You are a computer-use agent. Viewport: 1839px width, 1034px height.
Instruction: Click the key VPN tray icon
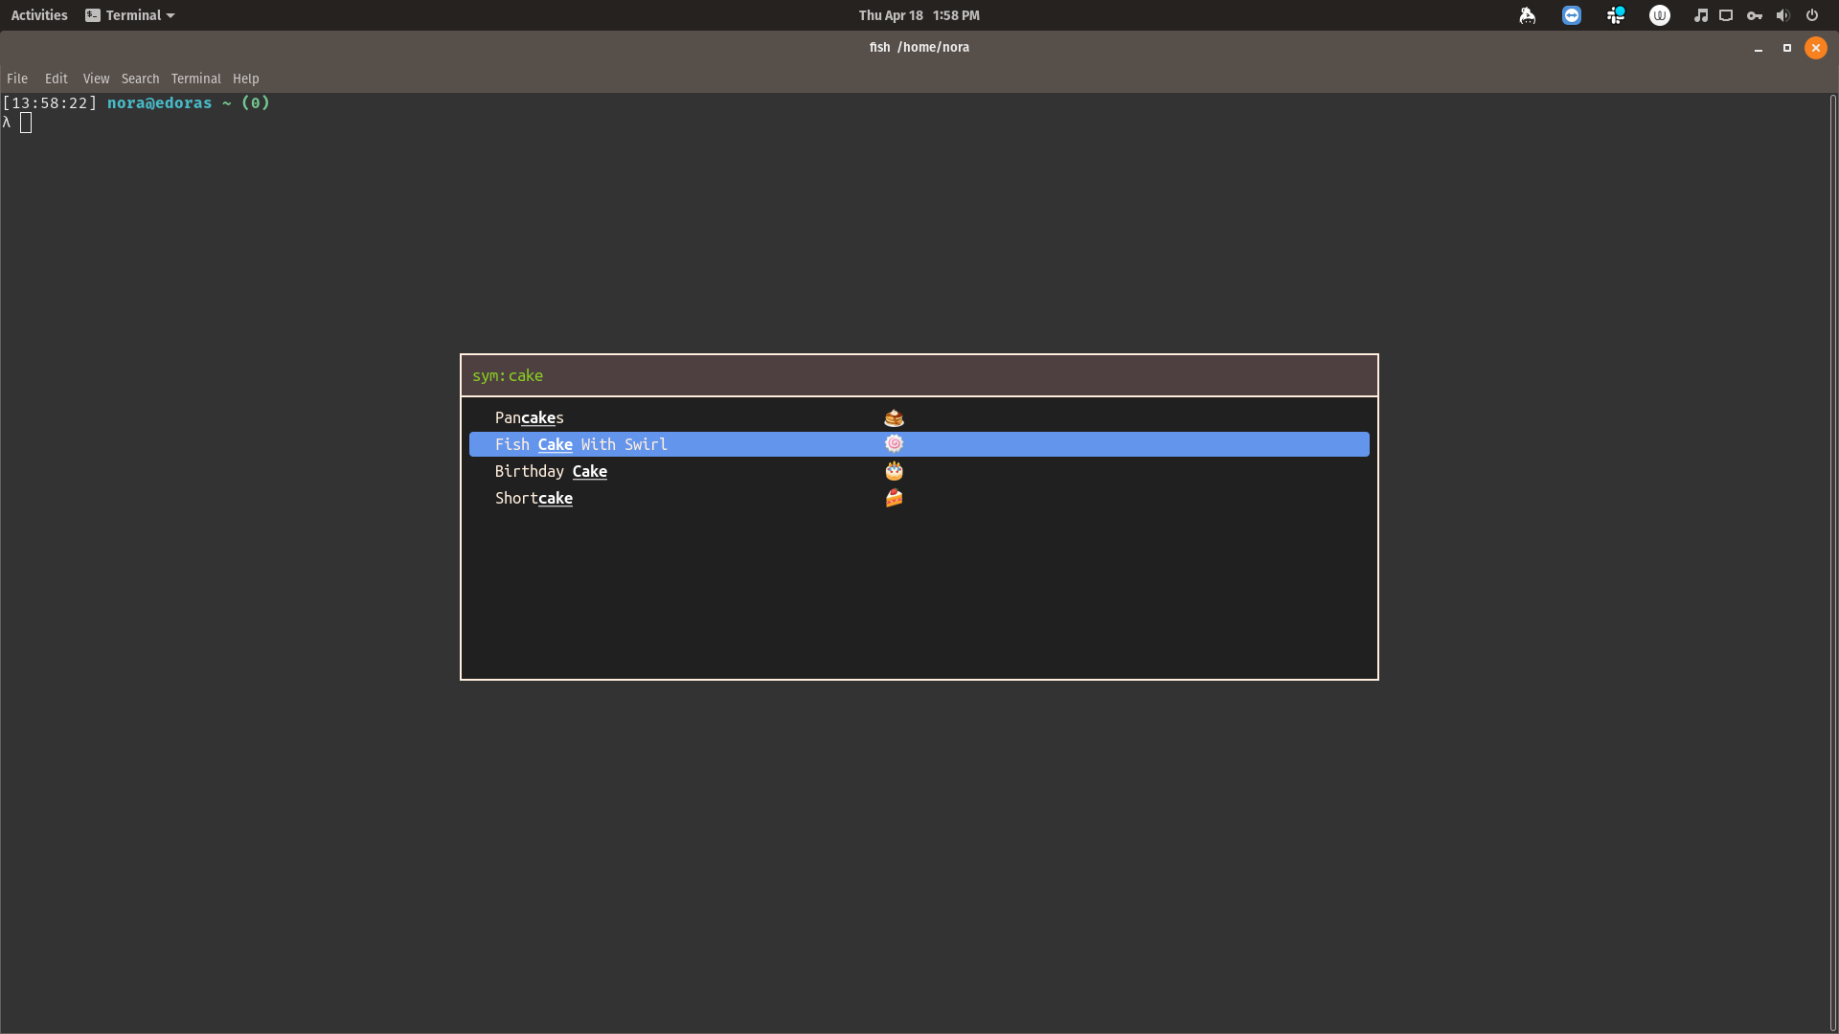[1755, 15]
